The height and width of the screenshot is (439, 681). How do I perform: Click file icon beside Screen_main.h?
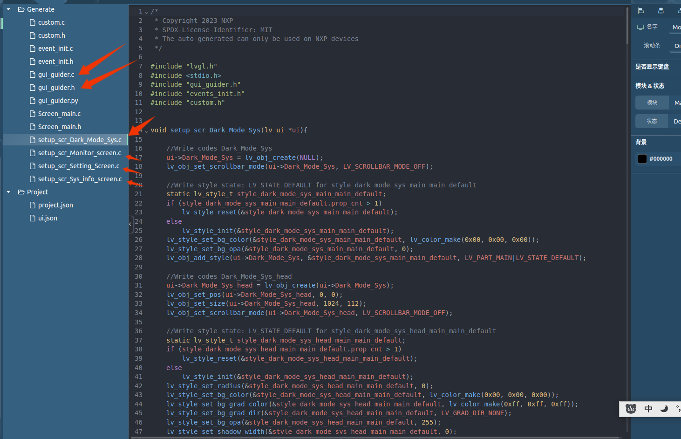click(33, 127)
